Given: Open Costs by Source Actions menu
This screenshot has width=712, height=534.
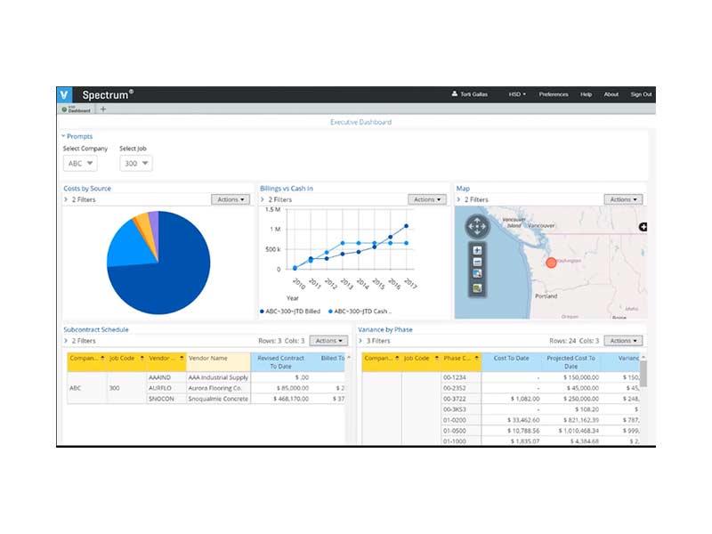Looking at the screenshot, I should [231, 199].
